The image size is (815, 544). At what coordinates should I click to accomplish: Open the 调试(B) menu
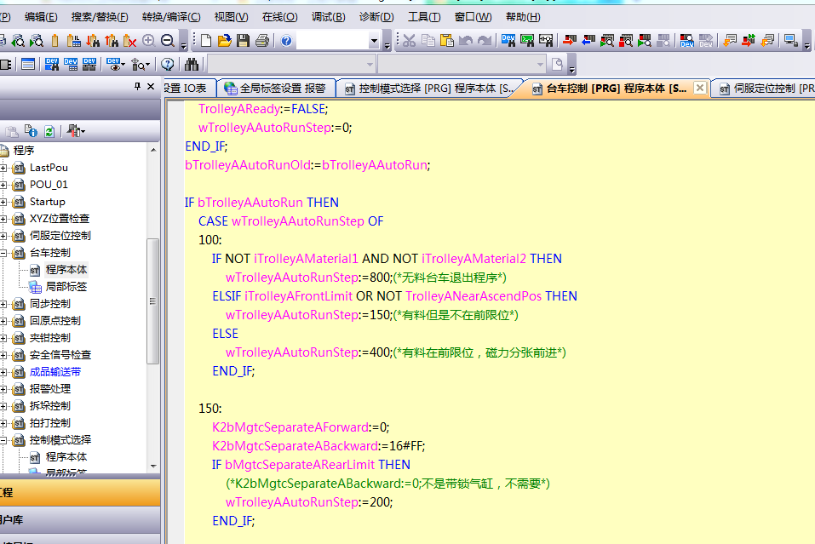[328, 16]
